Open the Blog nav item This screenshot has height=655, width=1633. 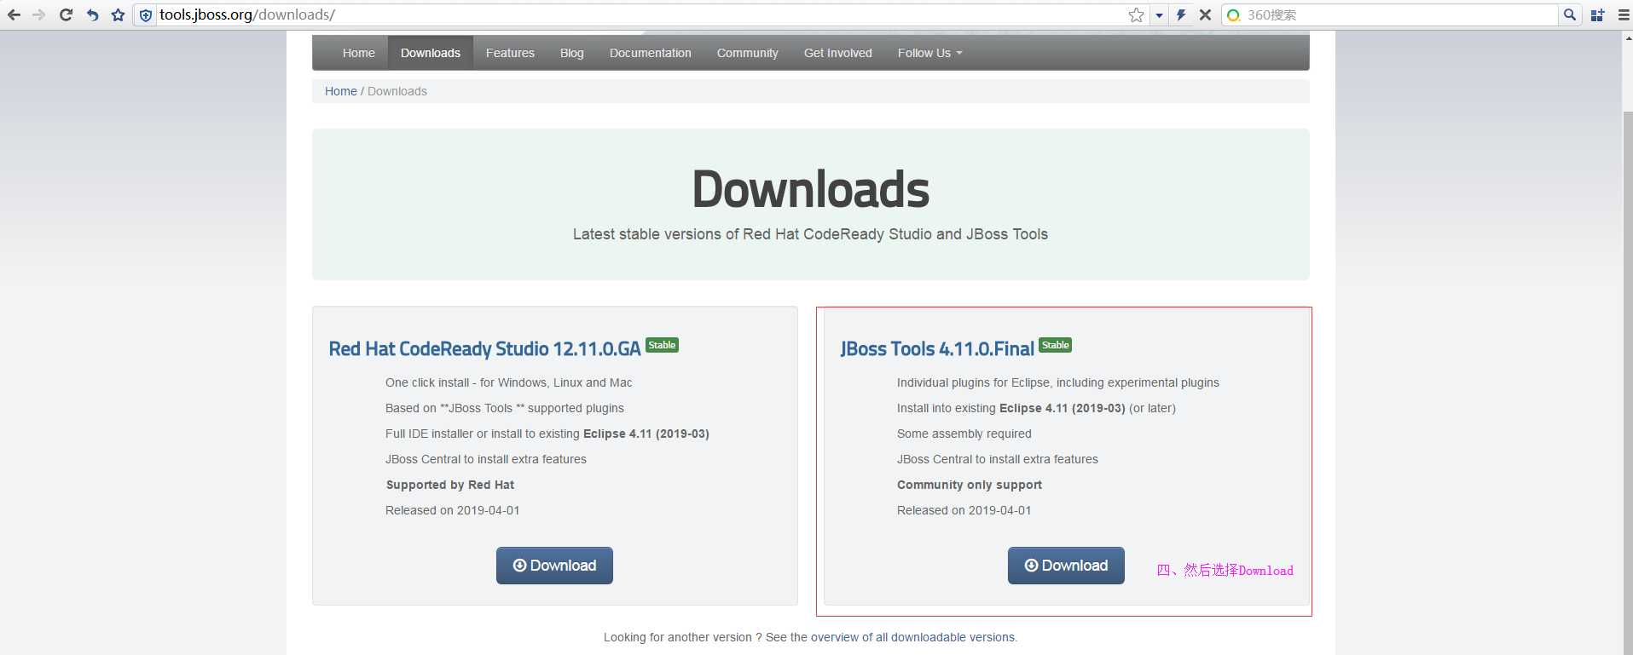click(572, 53)
